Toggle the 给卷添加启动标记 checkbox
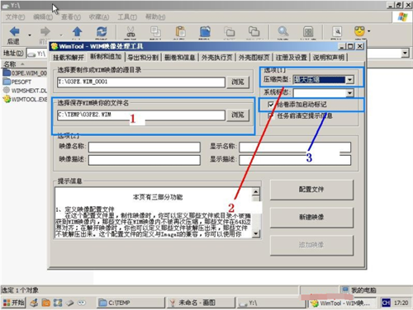413x310 pixels. (271, 105)
